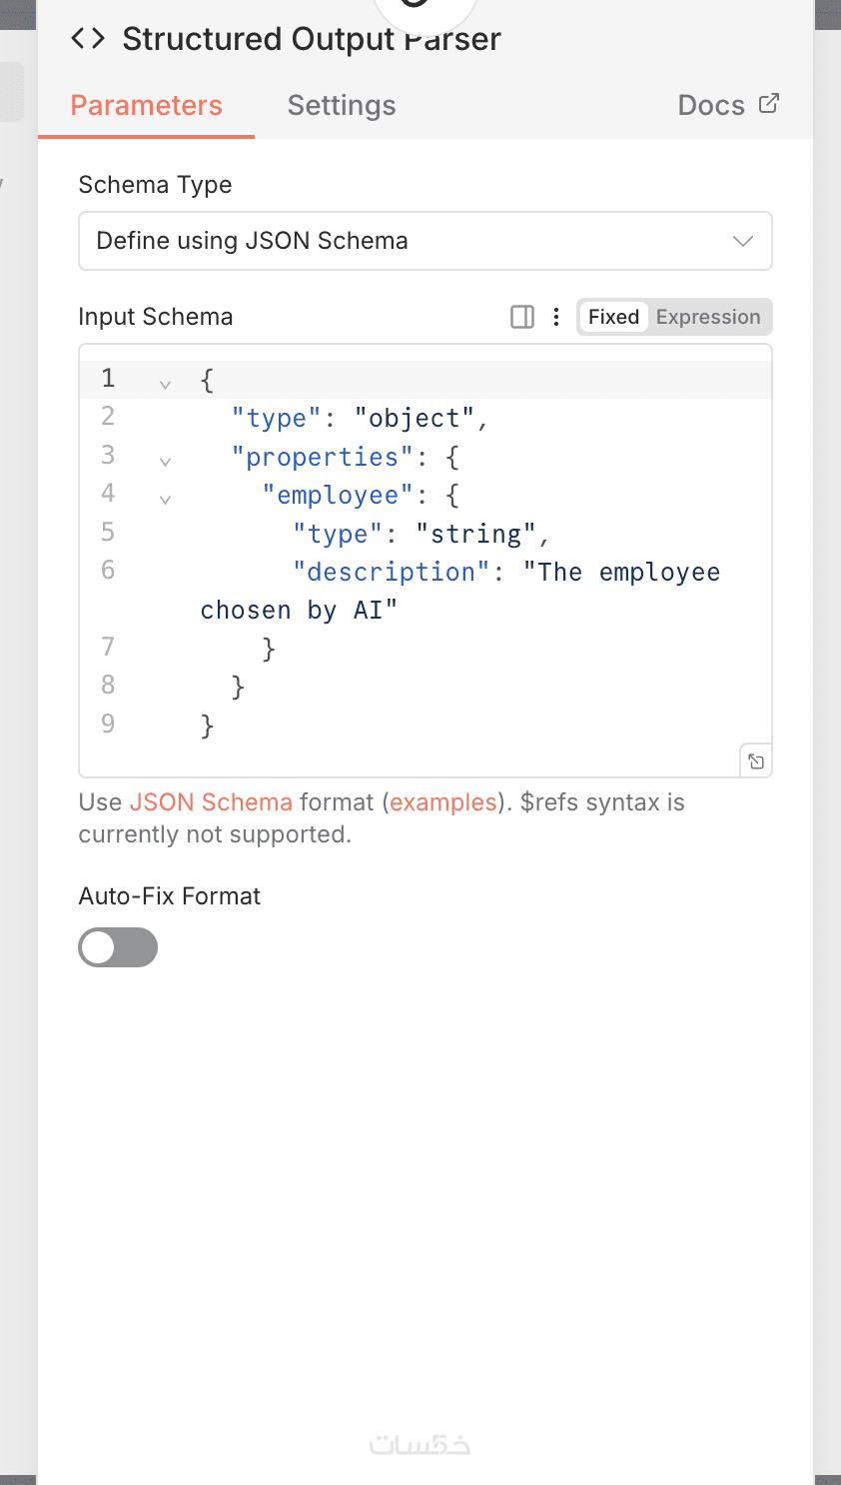The width and height of the screenshot is (841, 1485).
Task: Open the JSON Schema link
Action: tap(211, 802)
